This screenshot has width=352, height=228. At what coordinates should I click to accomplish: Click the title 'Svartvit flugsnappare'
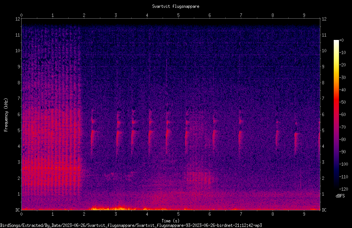176,6
